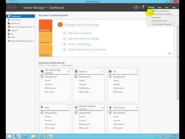The width and height of the screenshot is (185, 139).
Task: Click the Refresh icon in the header
Action: tap(136, 7)
